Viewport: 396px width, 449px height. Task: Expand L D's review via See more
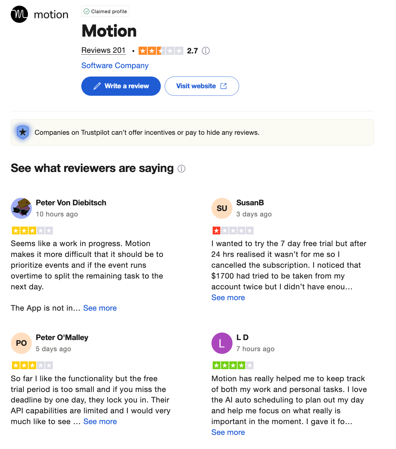(x=228, y=432)
